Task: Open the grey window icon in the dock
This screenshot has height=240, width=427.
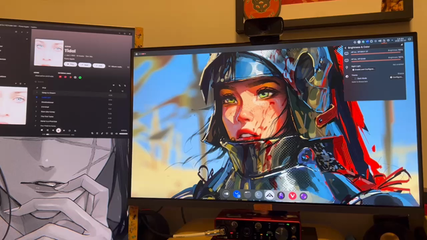Action: 248,195
